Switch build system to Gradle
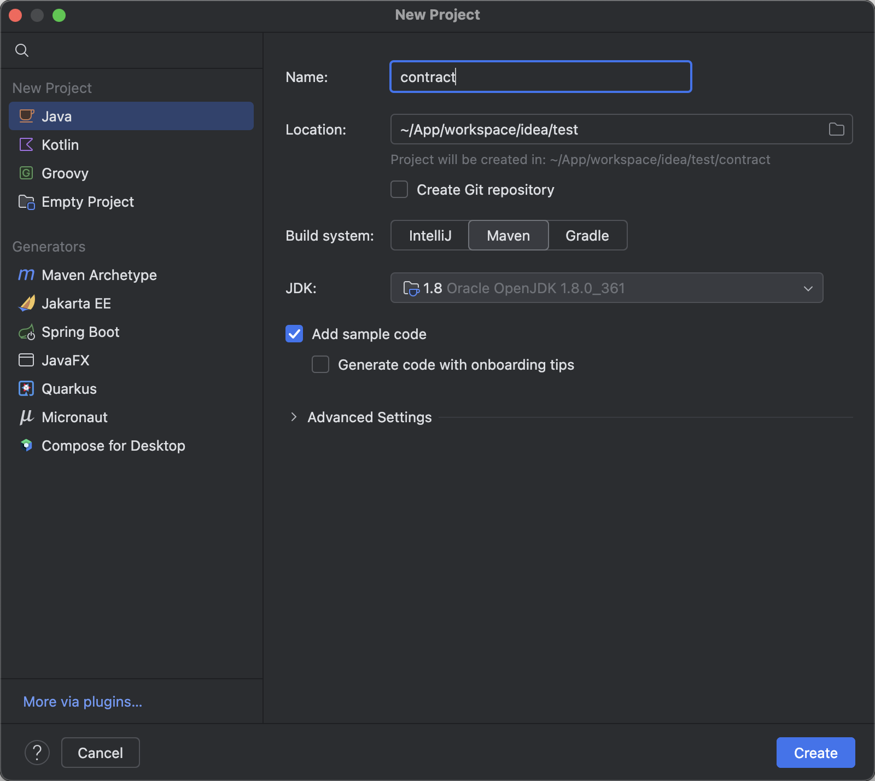The image size is (875, 781). click(587, 235)
